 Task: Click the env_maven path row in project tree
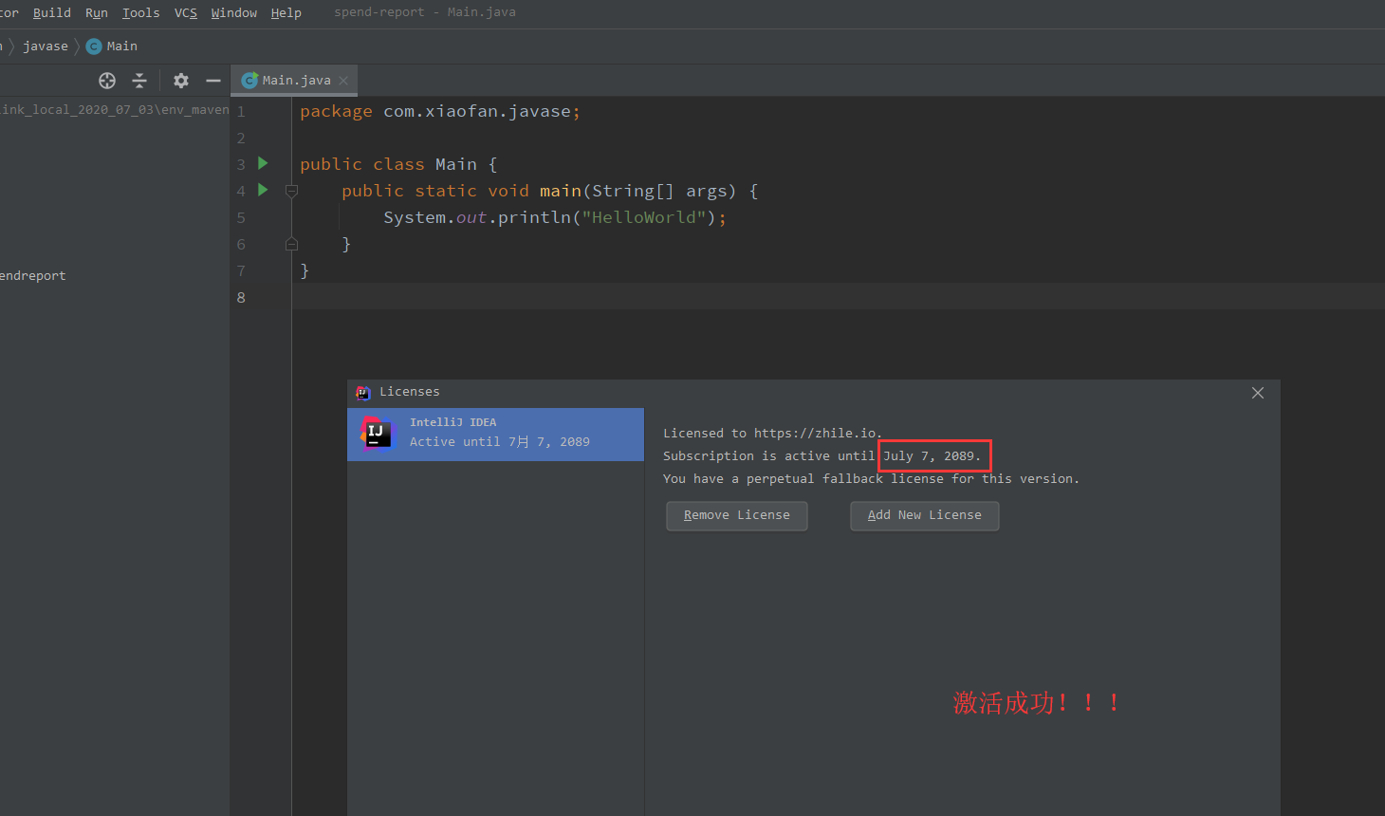(x=115, y=110)
